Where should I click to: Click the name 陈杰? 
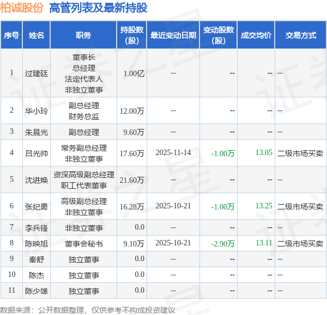point(37,275)
